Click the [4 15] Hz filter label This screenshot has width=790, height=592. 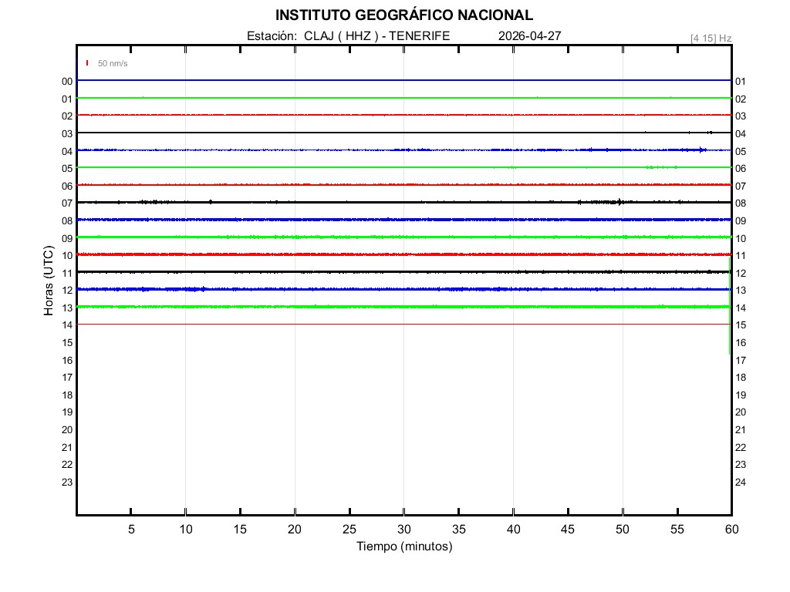pos(711,38)
